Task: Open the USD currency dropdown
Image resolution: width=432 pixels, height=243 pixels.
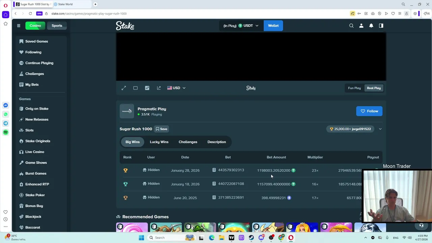Action: click(176, 88)
